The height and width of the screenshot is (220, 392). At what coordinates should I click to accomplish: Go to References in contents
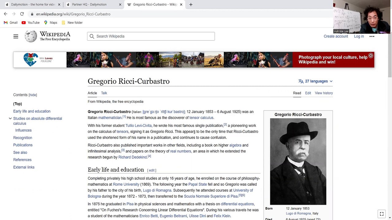coord(22,160)
